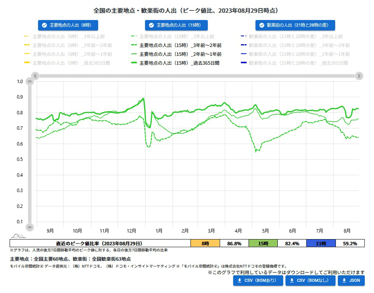Click the download notice text above buttons

point(286,272)
